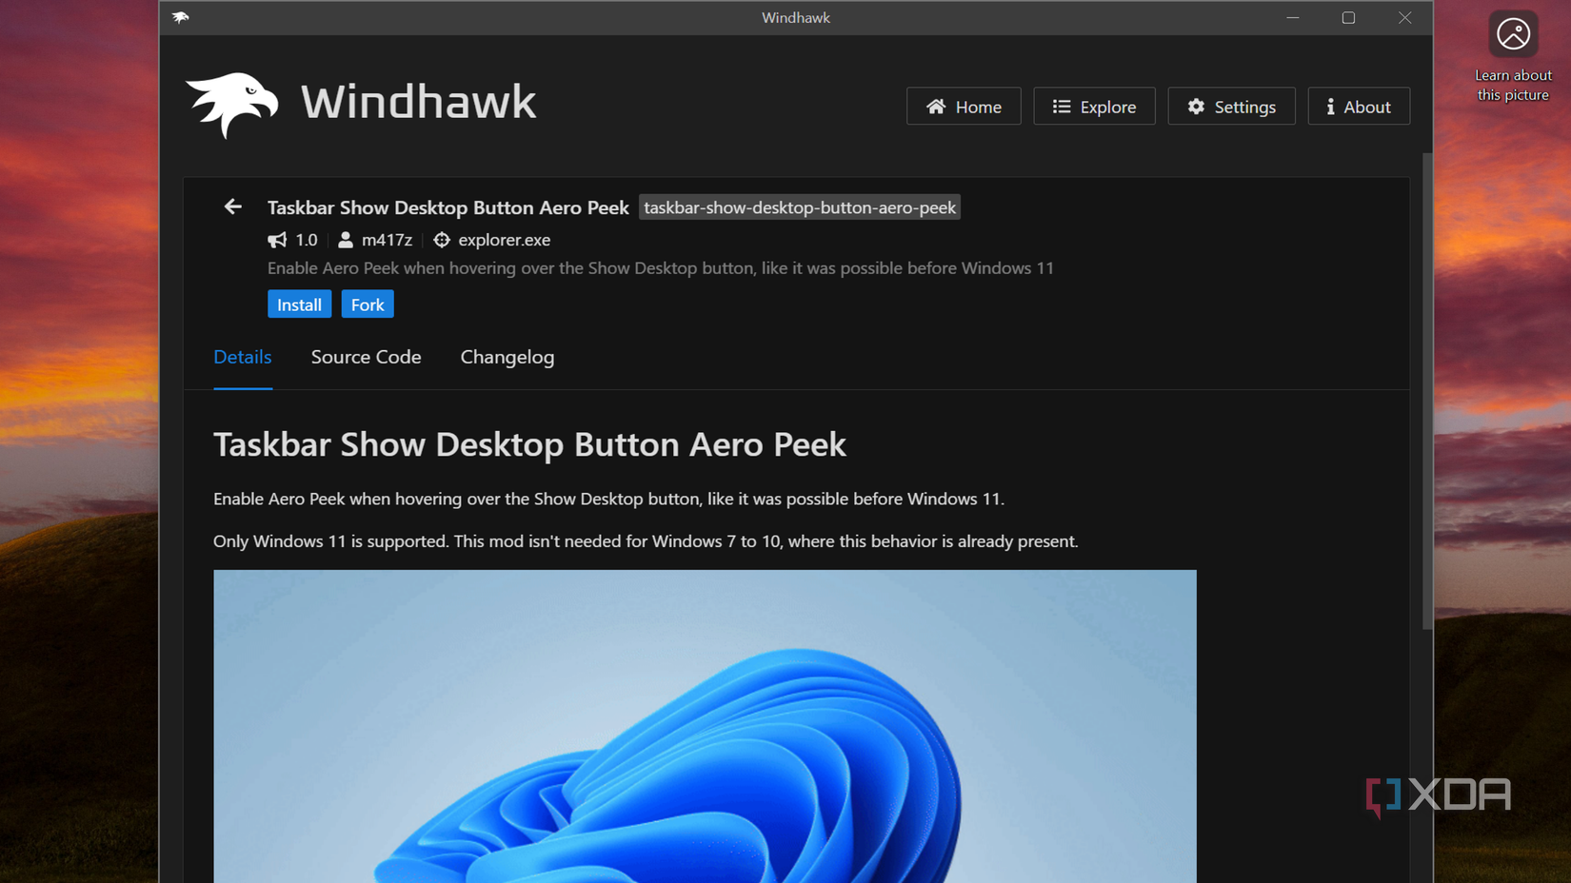1571x883 pixels.
Task: Open the Changelog tab
Action: coord(507,357)
